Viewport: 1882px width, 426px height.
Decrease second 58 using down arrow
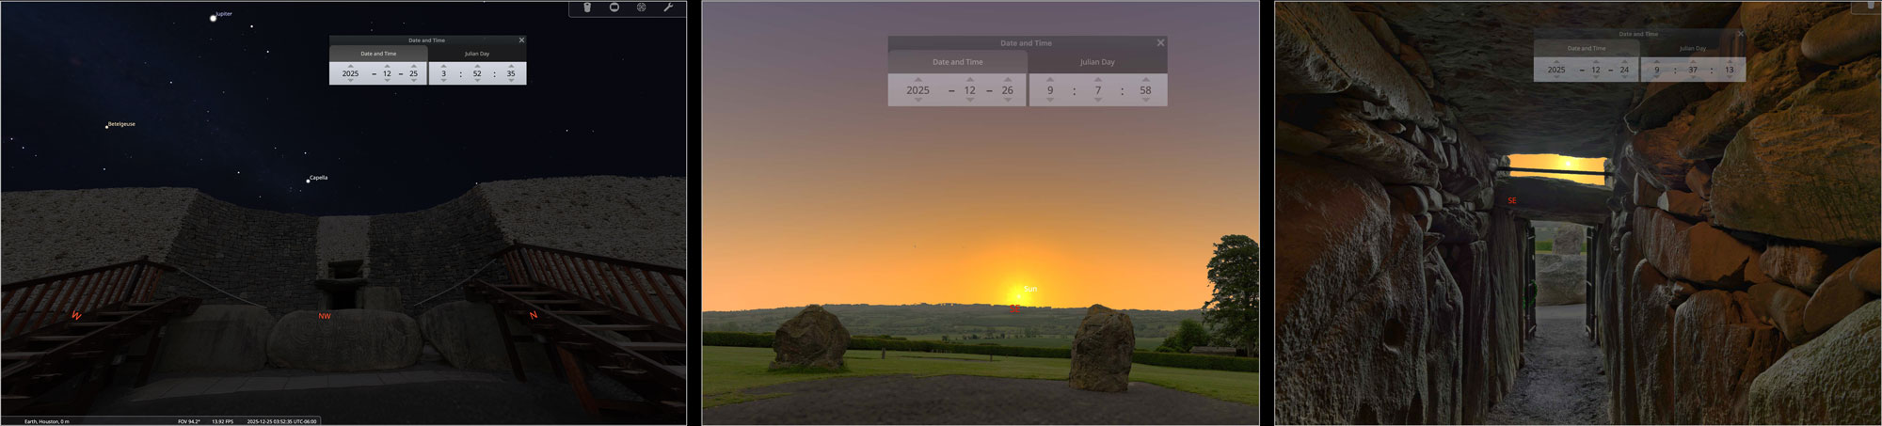[x=1145, y=101]
